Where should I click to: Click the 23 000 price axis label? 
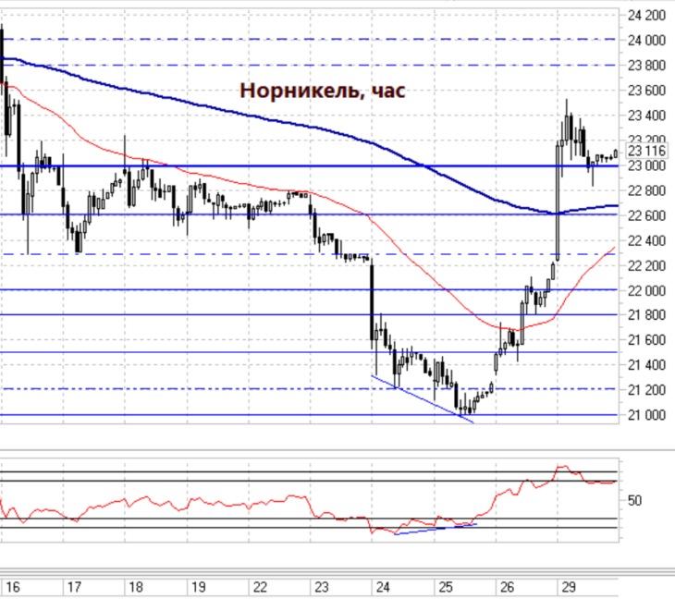coord(646,165)
